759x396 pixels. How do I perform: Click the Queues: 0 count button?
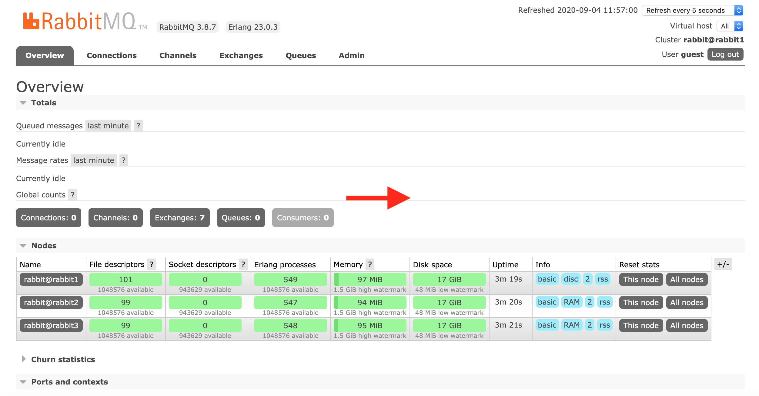point(241,218)
